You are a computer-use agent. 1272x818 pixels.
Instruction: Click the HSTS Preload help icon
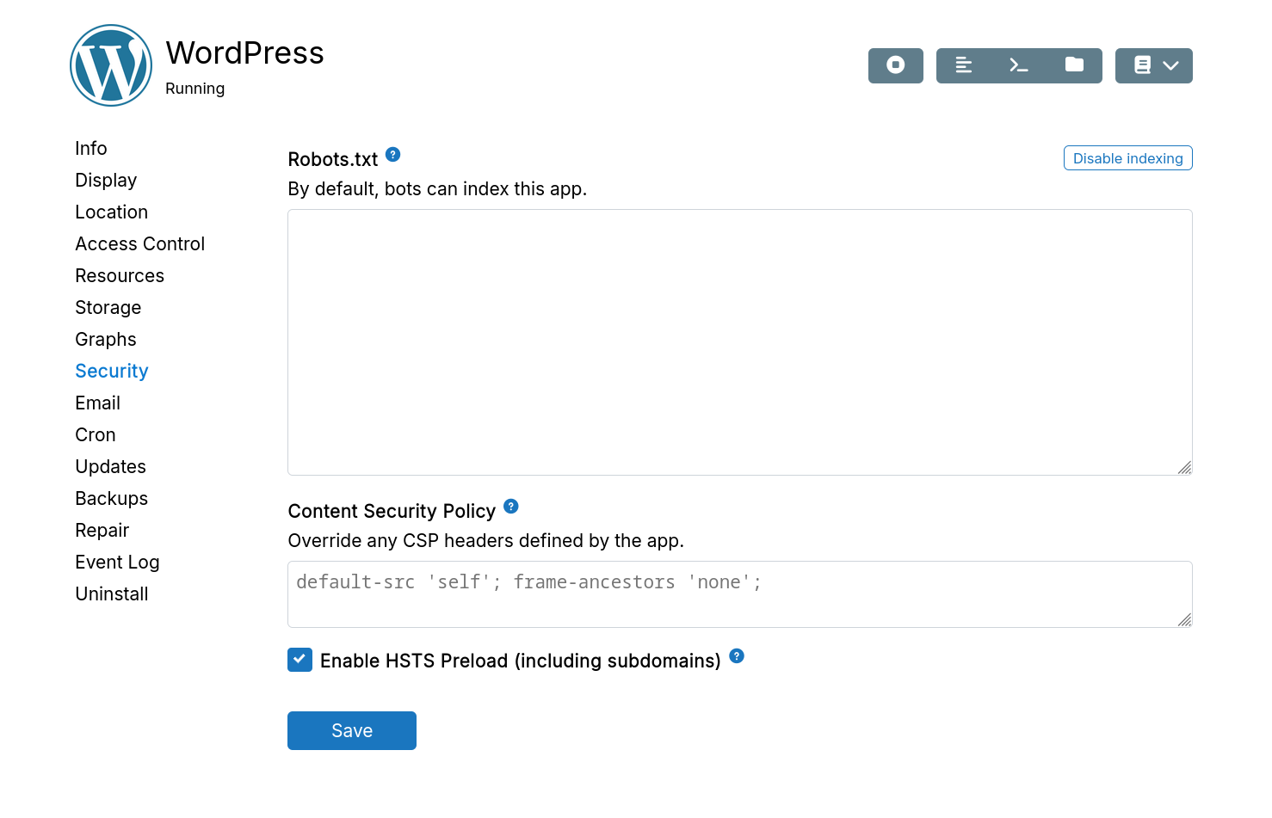click(737, 656)
